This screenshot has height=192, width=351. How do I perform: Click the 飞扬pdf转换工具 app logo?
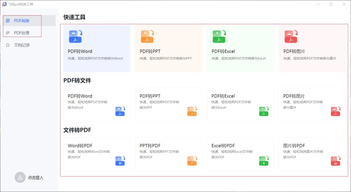(x=5, y=4)
